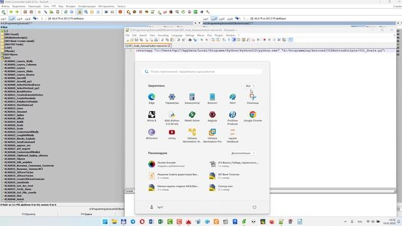The height and width of the screenshot is (226, 402).
Task: Open File Explorer from the taskbar
Action: point(114,222)
